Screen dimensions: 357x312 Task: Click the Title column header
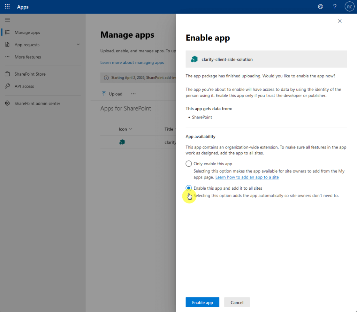[x=169, y=129]
